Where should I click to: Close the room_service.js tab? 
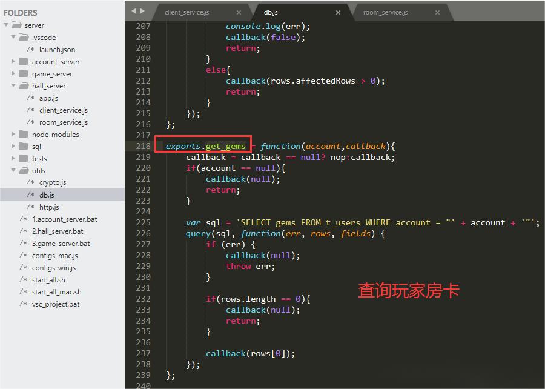[437, 12]
